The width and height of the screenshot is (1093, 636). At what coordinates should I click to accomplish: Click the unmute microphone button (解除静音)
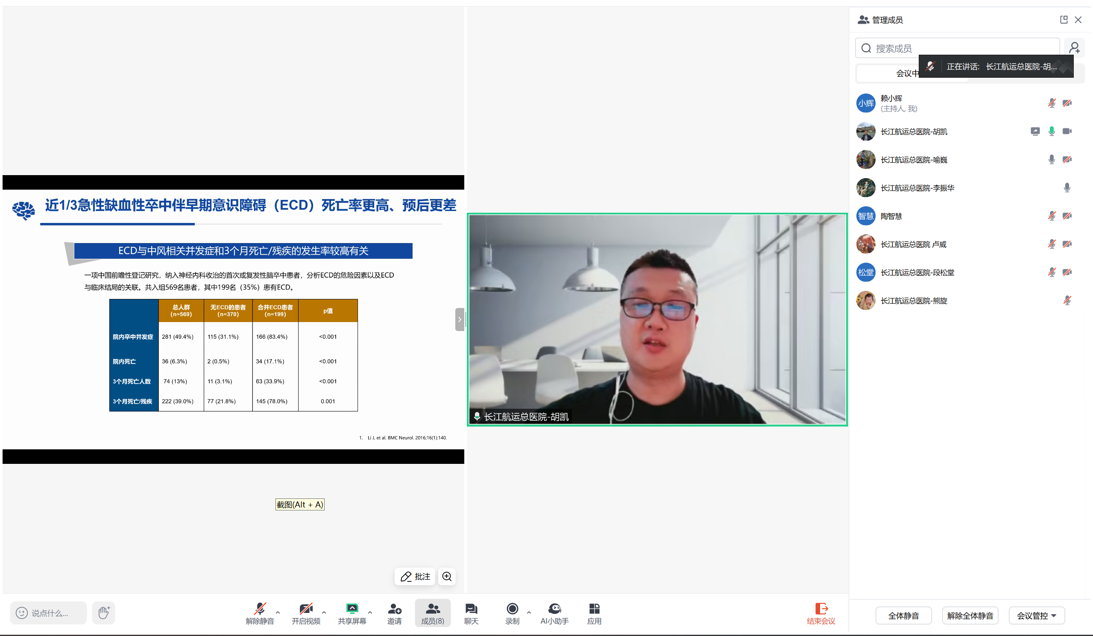[x=259, y=613]
